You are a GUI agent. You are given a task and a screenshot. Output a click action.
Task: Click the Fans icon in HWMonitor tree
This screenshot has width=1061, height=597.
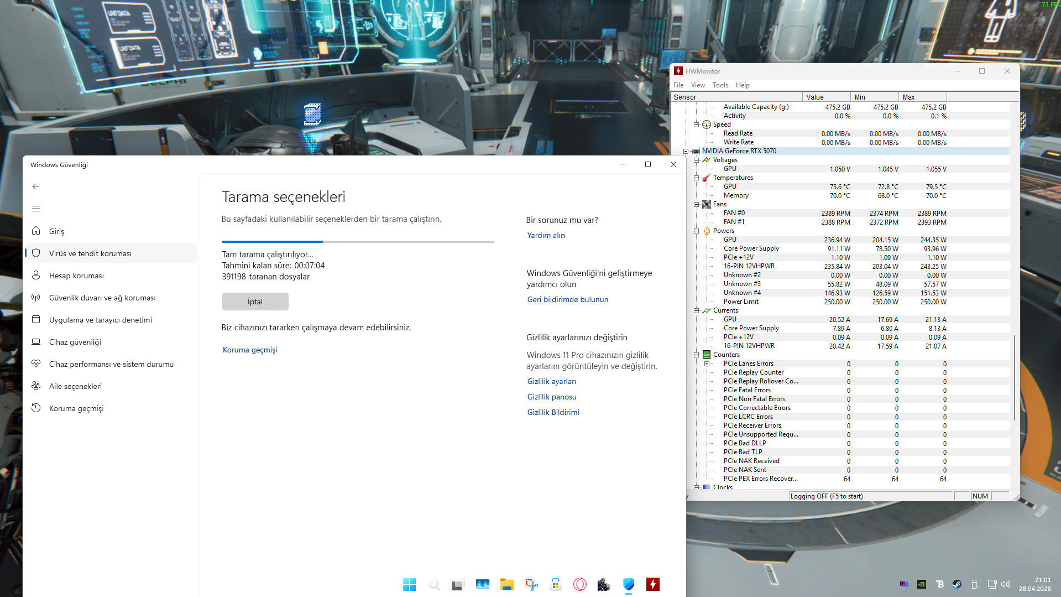(707, 204)
